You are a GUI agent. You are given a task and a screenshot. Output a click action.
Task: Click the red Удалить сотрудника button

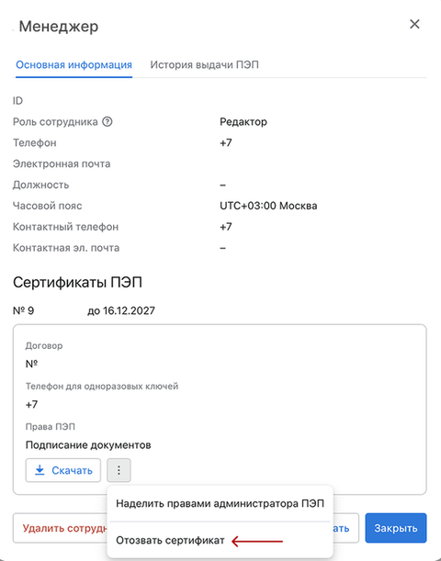click(60, 528)
